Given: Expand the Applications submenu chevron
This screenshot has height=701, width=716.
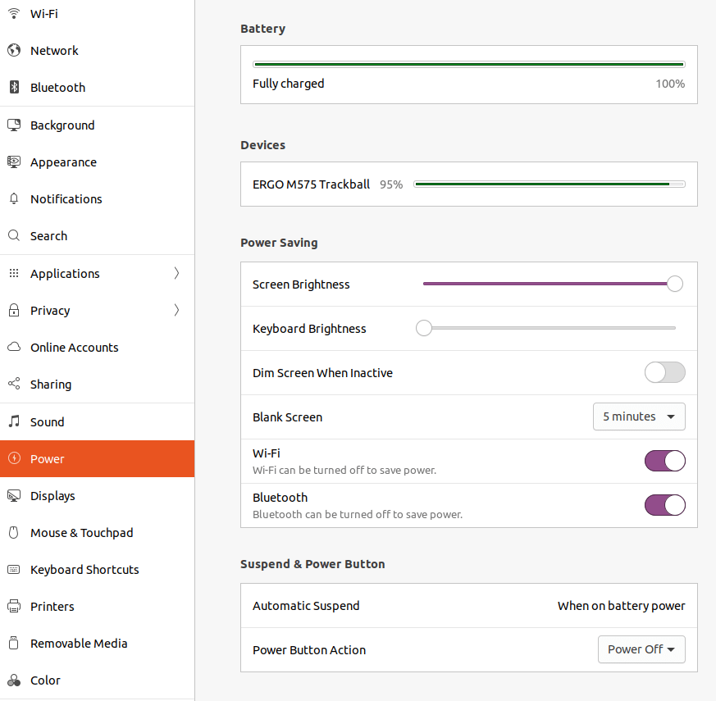Looking at the screenshot, I should 176,274.
